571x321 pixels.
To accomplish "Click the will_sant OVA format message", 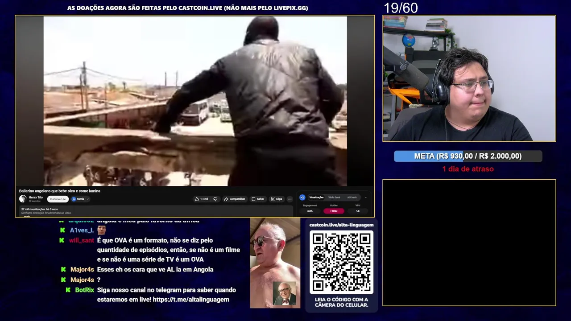I will (x=169, y=250).
